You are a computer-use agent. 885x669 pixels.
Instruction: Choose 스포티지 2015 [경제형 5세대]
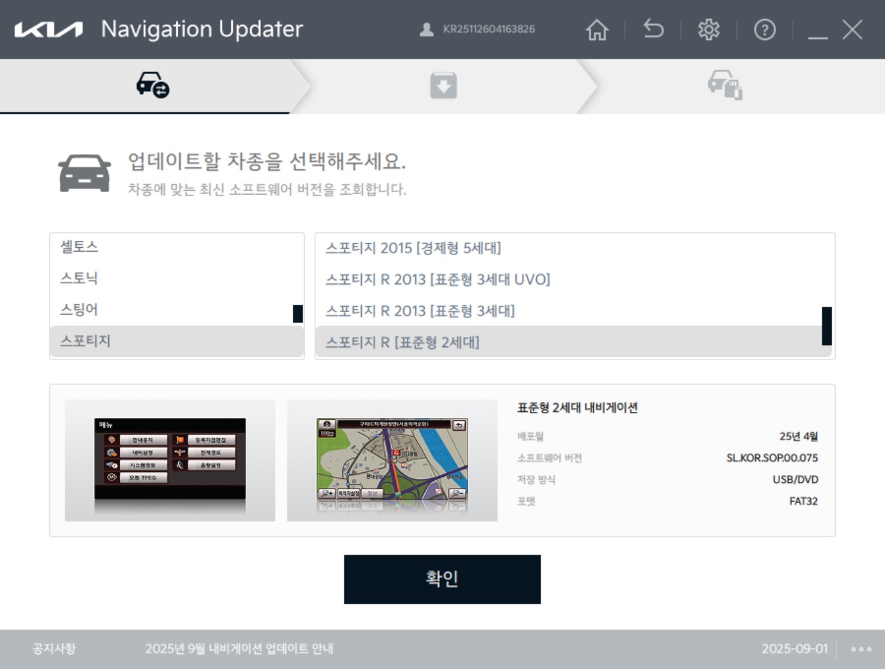click(574, 248)
